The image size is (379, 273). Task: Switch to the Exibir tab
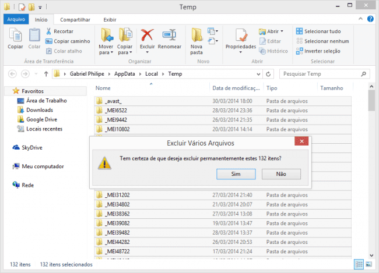pos(110,19)
